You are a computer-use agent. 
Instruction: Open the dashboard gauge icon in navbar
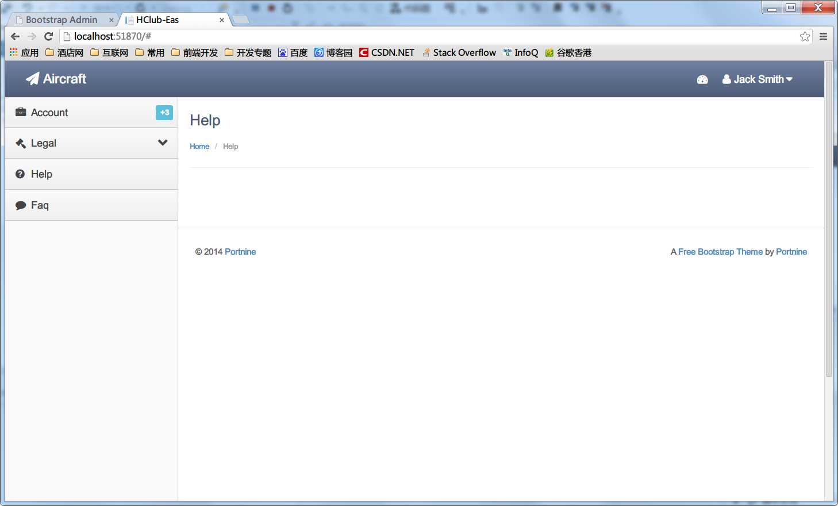(702, 80)
